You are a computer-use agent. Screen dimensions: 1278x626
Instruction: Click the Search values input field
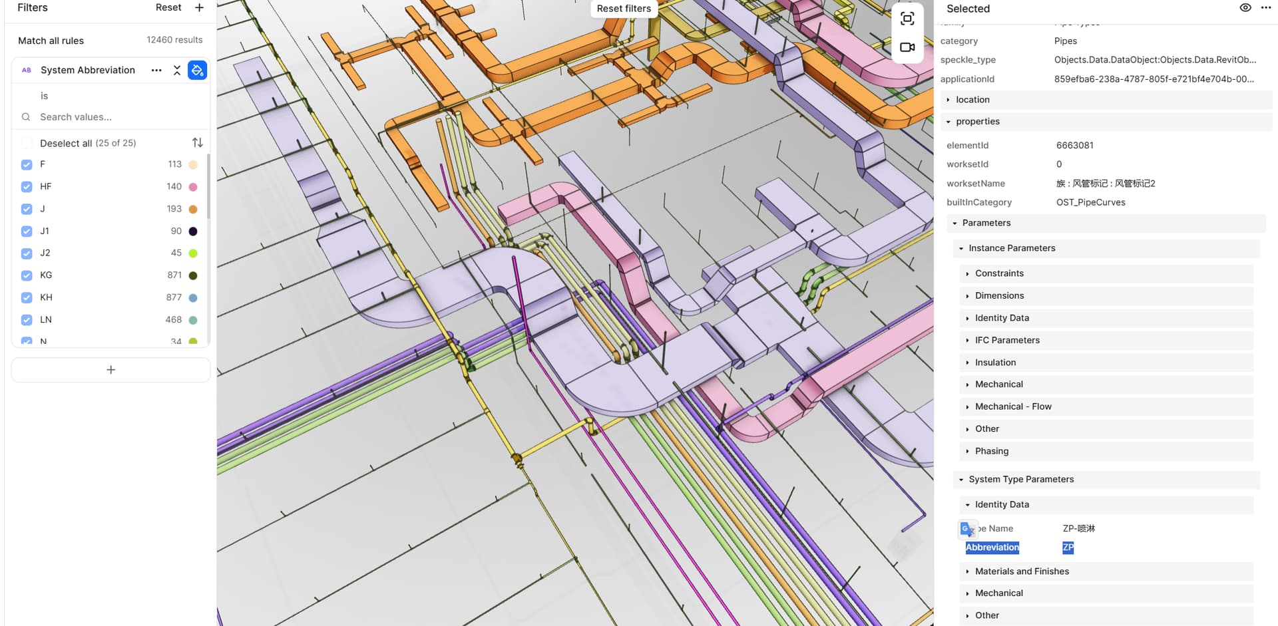[x=113, y=117]
